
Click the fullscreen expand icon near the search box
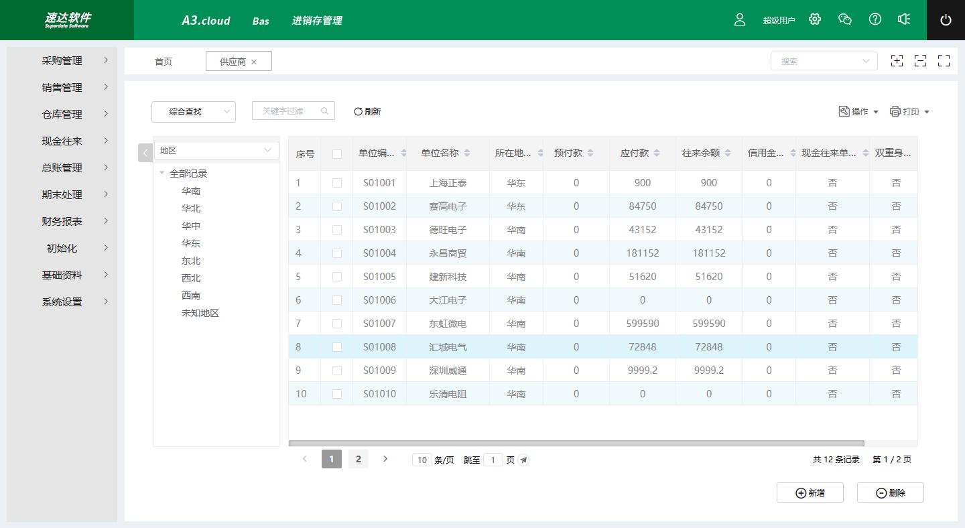pyautogui.click(x=944, y=61)
